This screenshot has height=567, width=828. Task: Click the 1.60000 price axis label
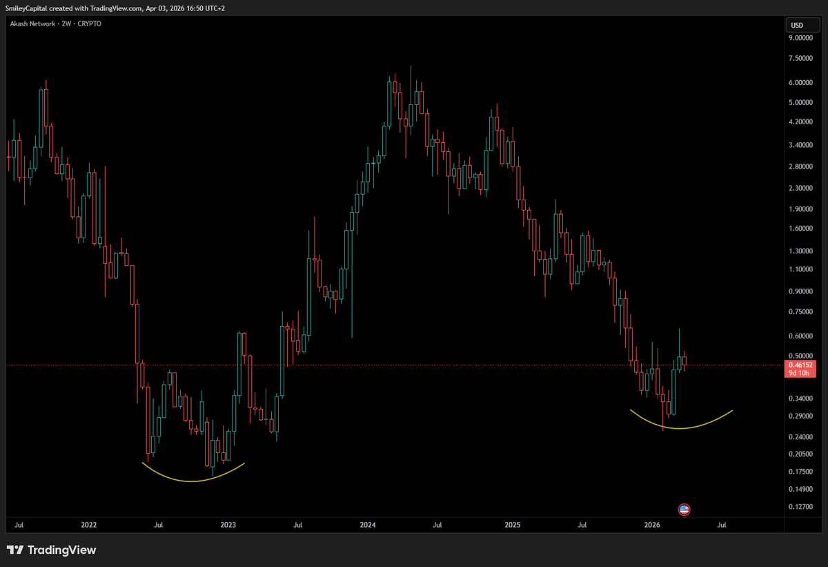click(800, 228)
